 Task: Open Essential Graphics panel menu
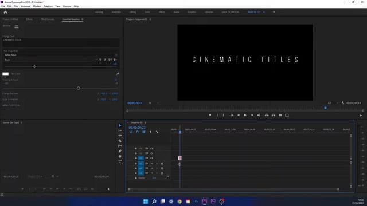tap(83, 19)
